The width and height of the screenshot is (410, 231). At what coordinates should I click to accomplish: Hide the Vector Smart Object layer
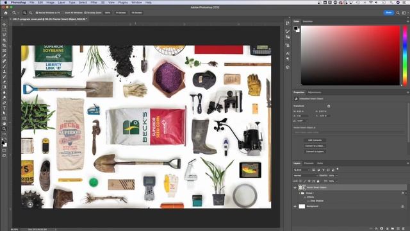pyautogui.click(x=295, y=187)
